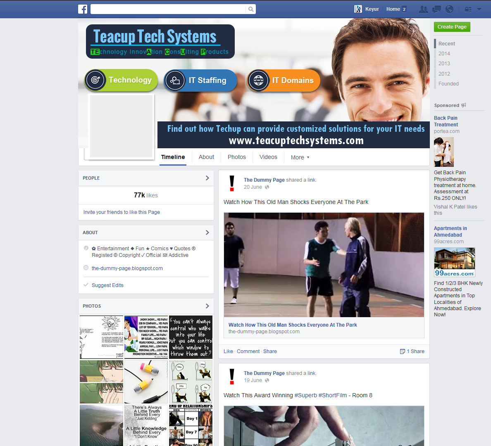Check notifications via the globe icon
This screenshot has height=446, width=491.
(449, 9)
